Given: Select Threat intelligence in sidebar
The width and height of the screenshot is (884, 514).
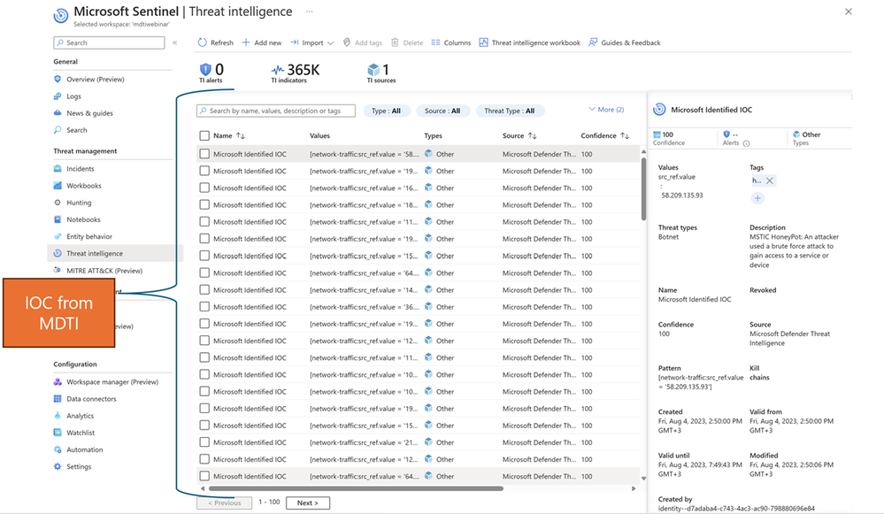Looking at the screenshot, I should click(x=94, y=253).
